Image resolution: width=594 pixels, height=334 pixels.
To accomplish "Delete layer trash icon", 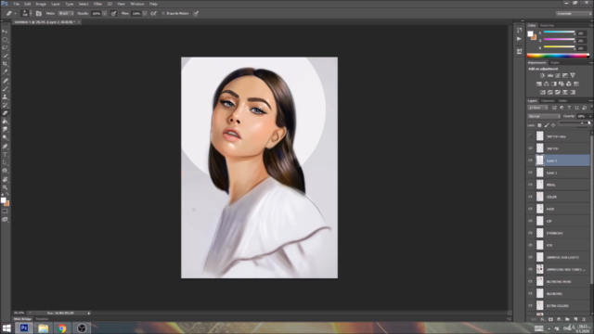I will [x=584, y=319].
